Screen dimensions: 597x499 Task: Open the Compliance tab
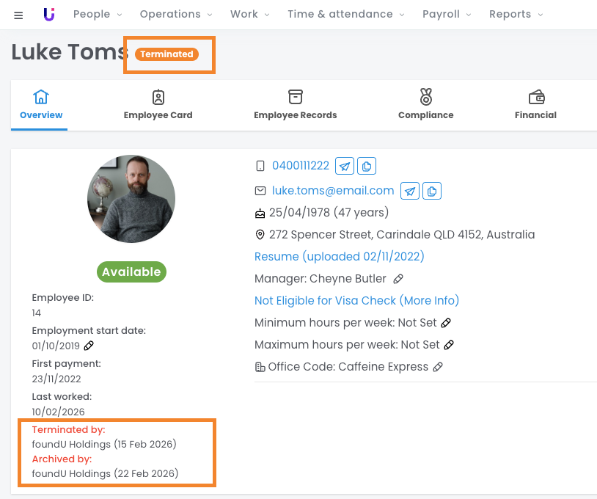point(426,104)
